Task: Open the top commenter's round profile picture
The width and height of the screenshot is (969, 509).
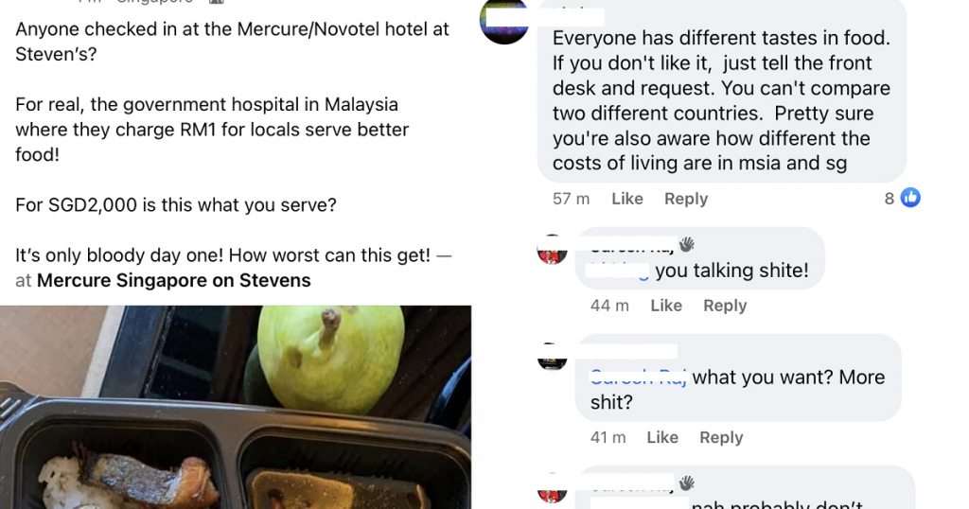Action: (x=504, y=22)
